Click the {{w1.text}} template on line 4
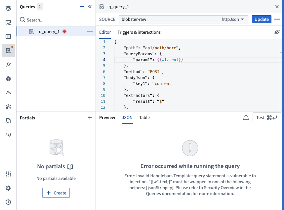Screen dimensions: 284x210 170,60
